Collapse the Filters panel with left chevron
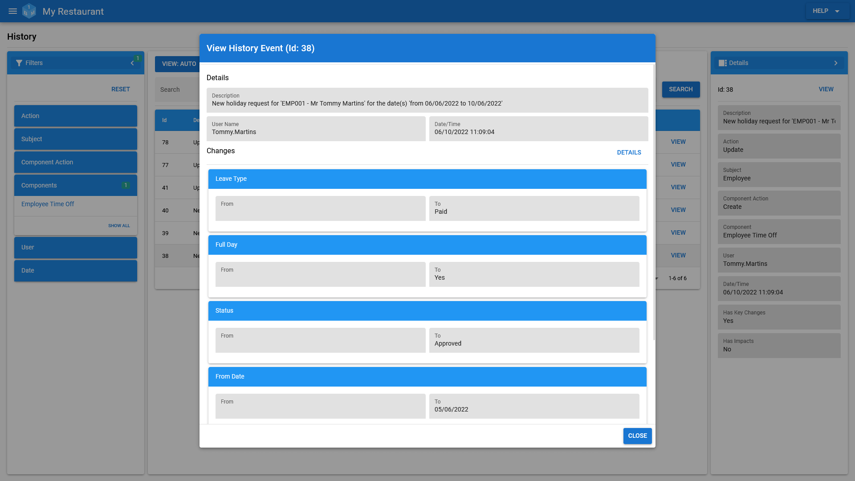 132,63
